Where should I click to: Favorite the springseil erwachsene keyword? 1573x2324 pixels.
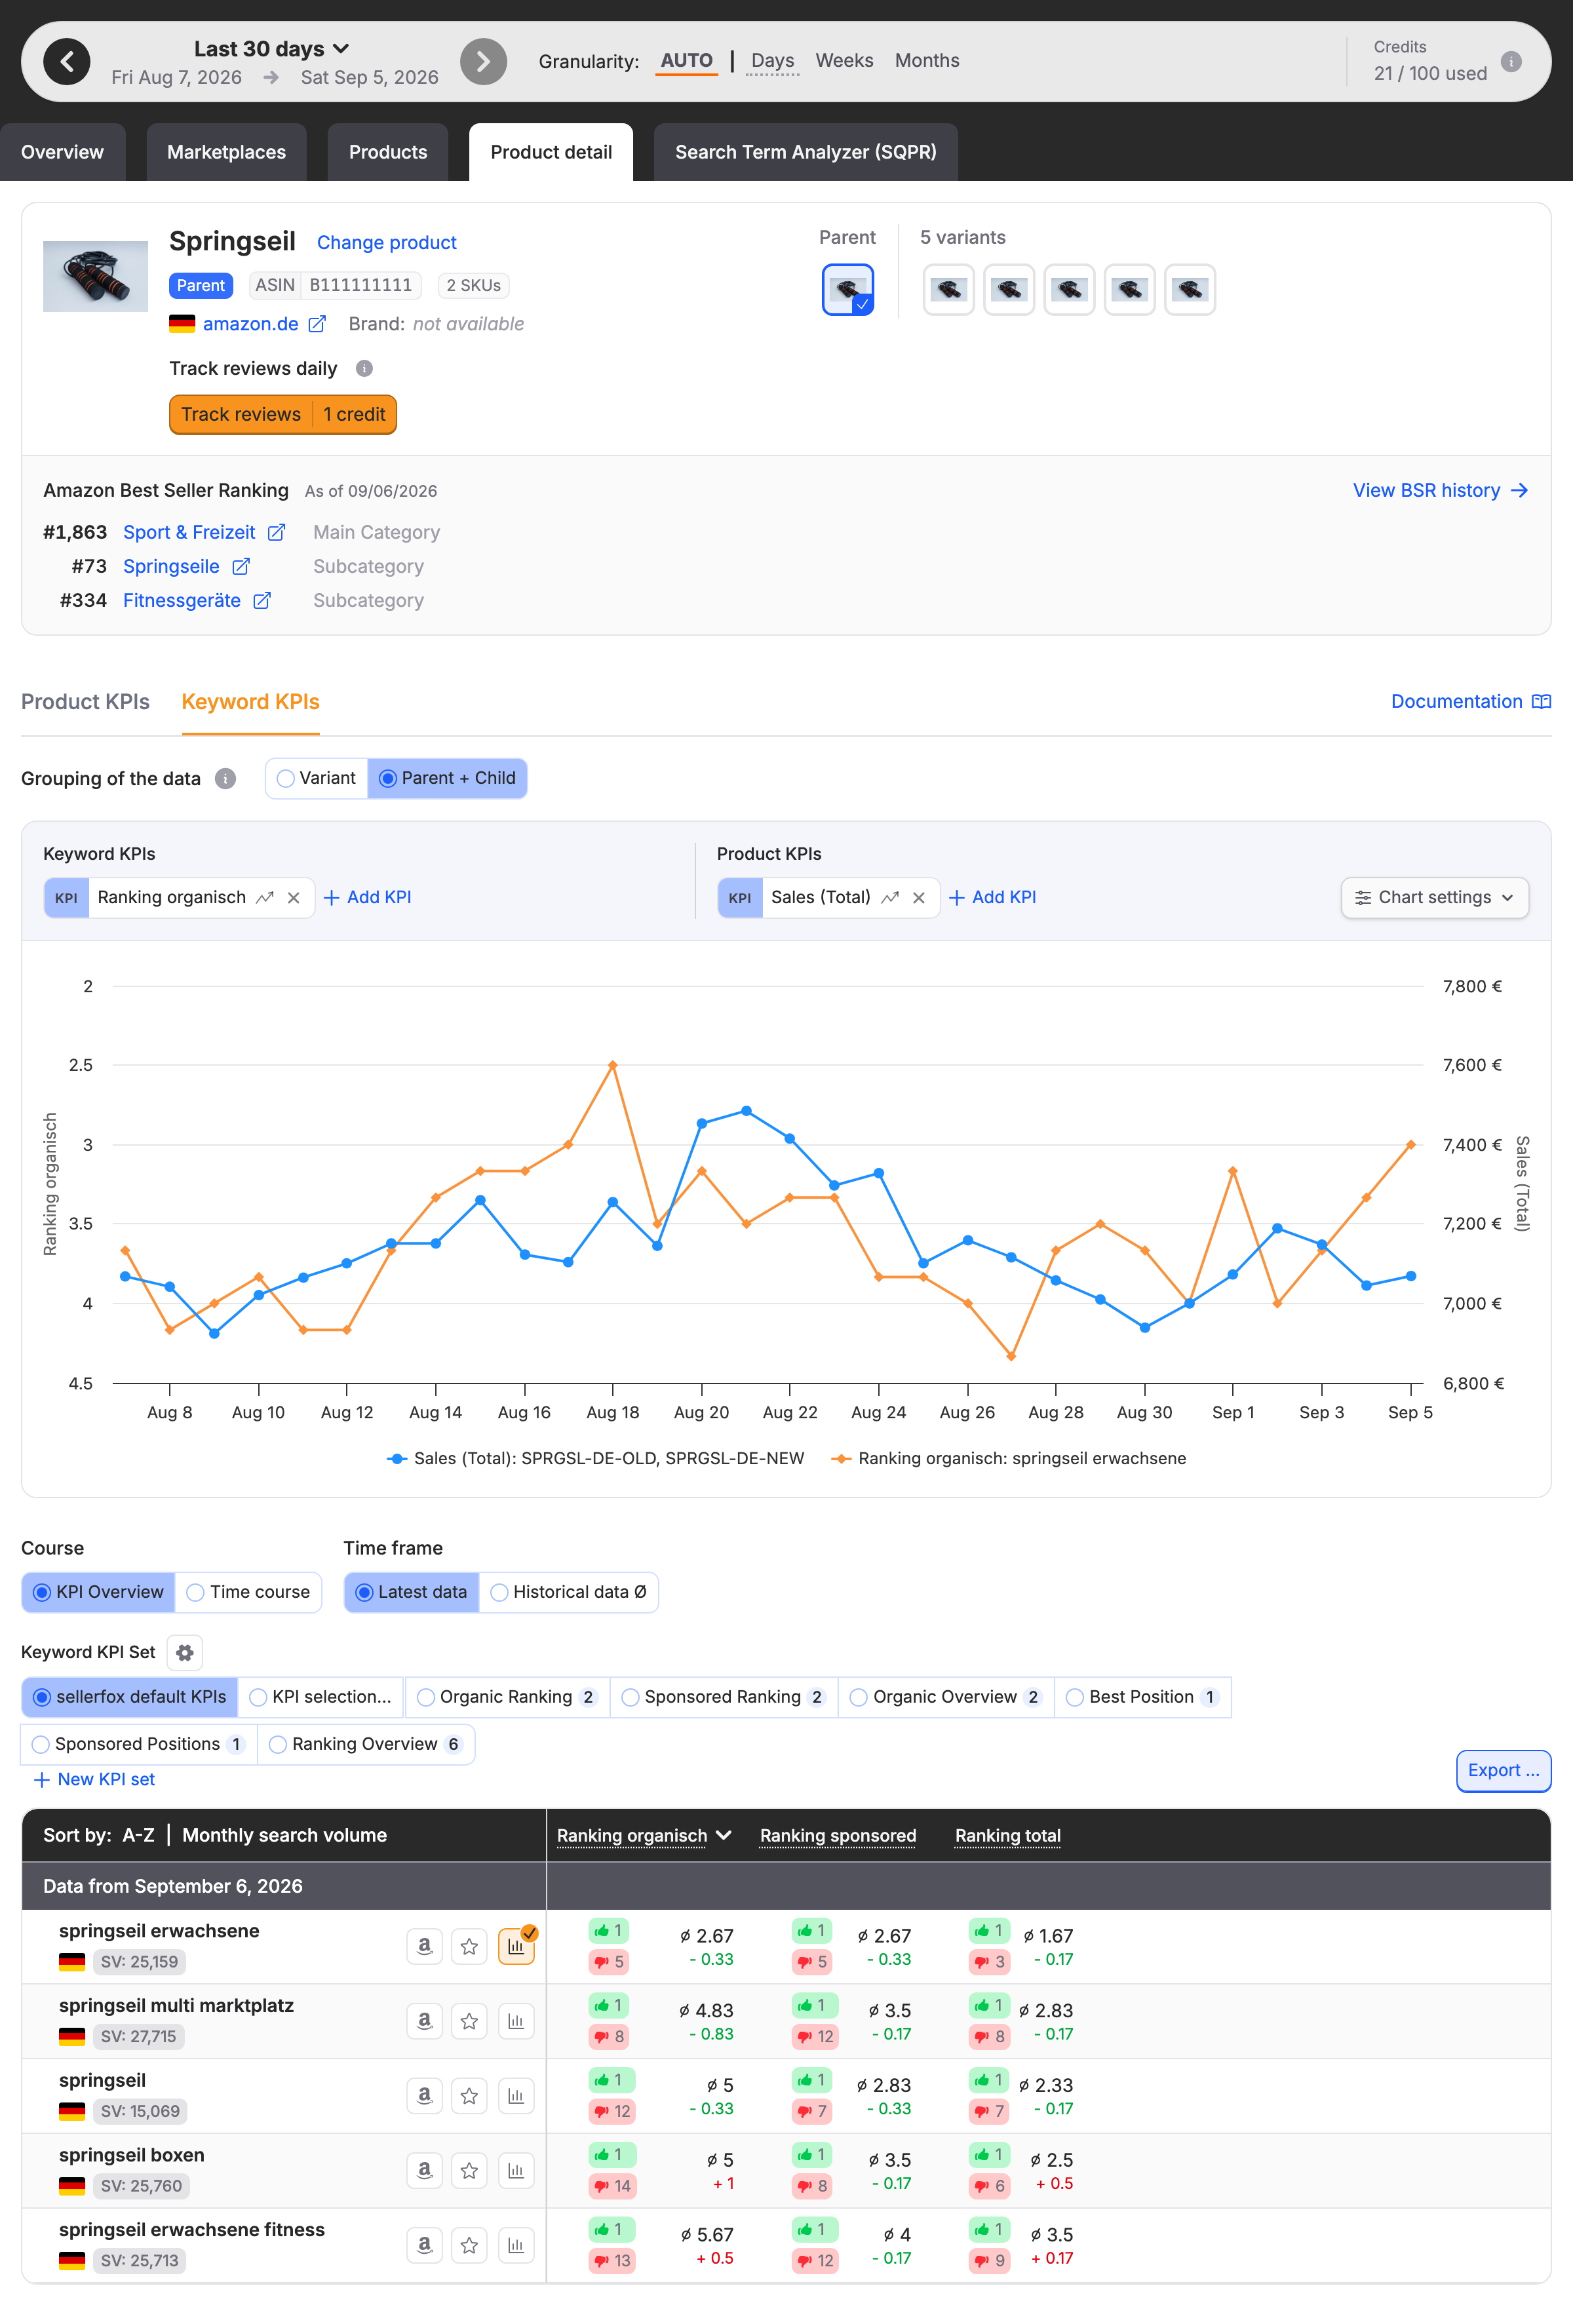(x=469, y=1946)
